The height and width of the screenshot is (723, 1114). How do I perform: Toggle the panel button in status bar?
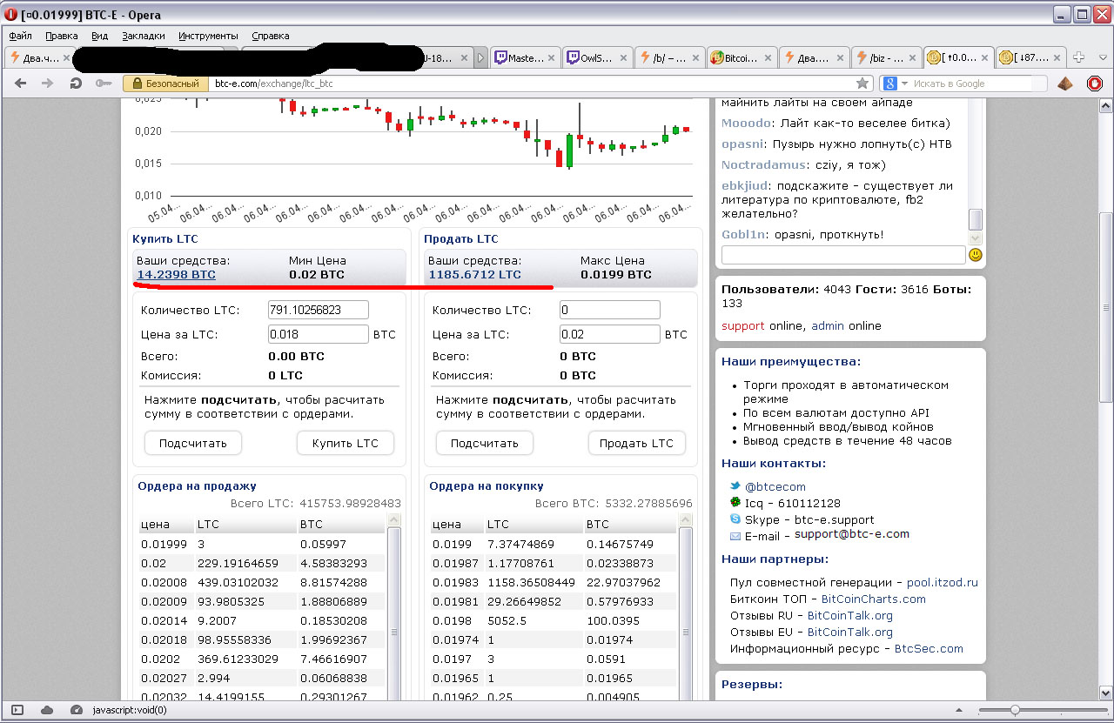tap(17, 710)
